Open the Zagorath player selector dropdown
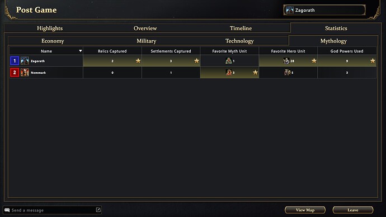This screenshot has height=217, width=386. pyautogui.click(x=324, y=10)
